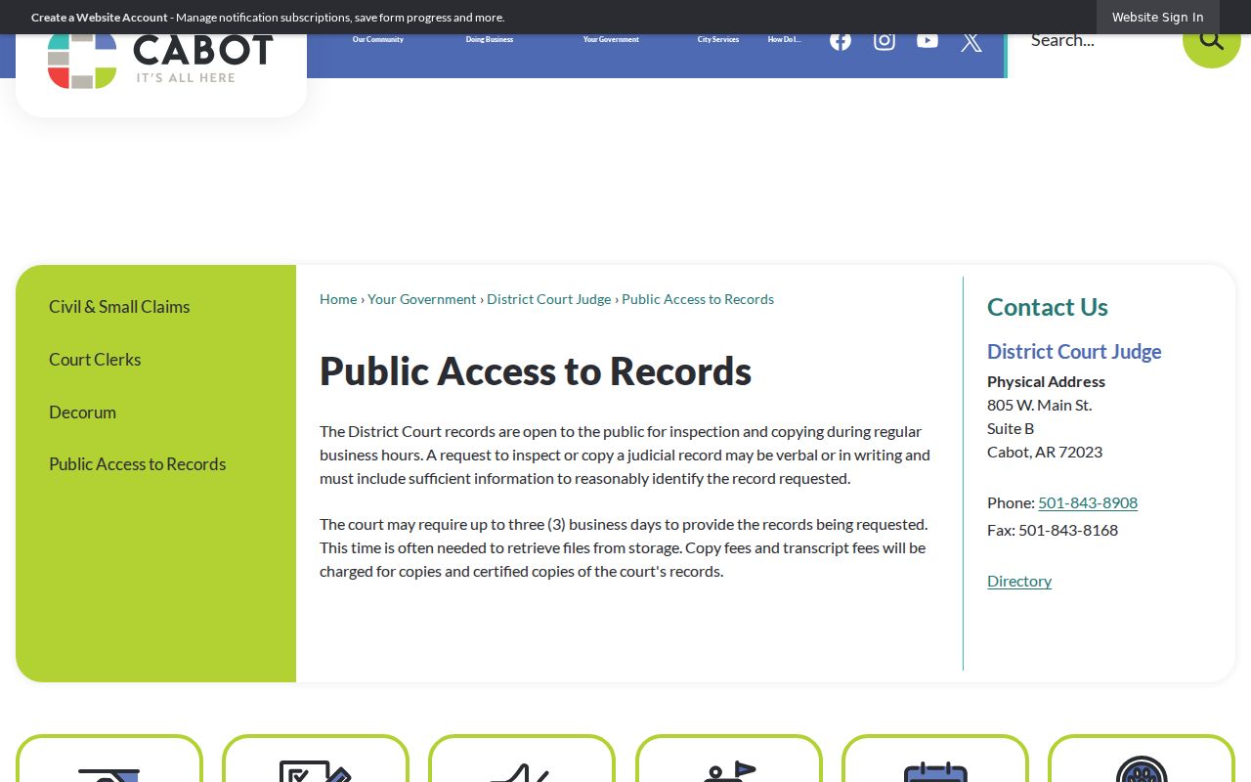Open the paw print quick-link icon card
The width and height of the screenshot is (1251, 782).
coord(1142,760)
